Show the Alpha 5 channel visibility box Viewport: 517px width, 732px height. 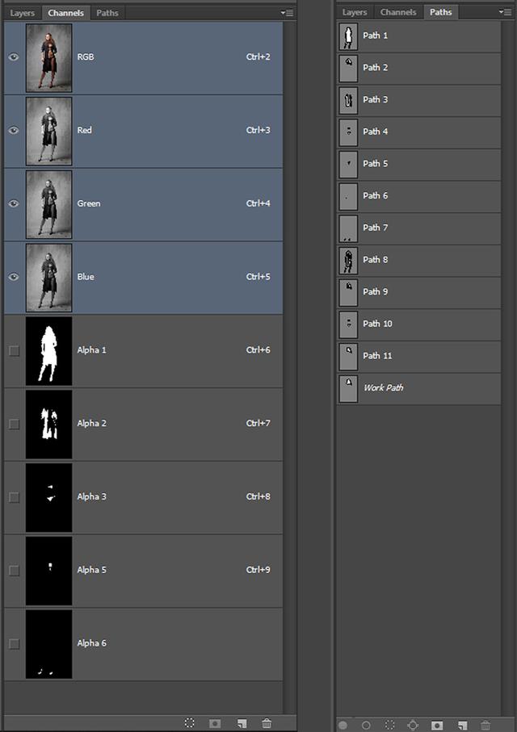14,571
